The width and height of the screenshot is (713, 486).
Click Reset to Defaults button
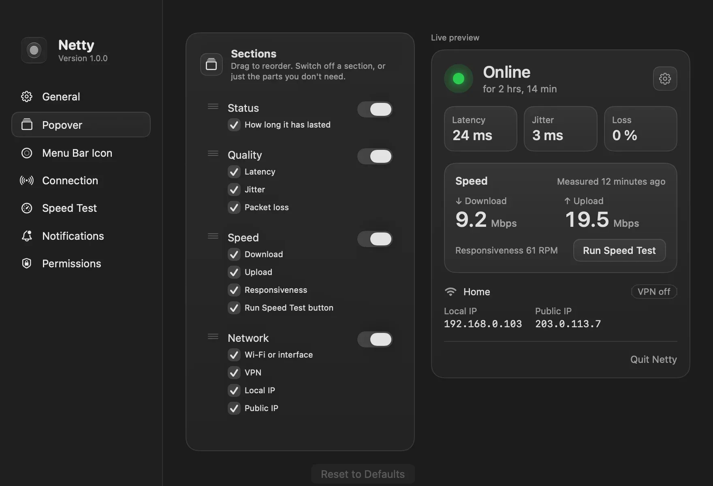coord(363,474)
